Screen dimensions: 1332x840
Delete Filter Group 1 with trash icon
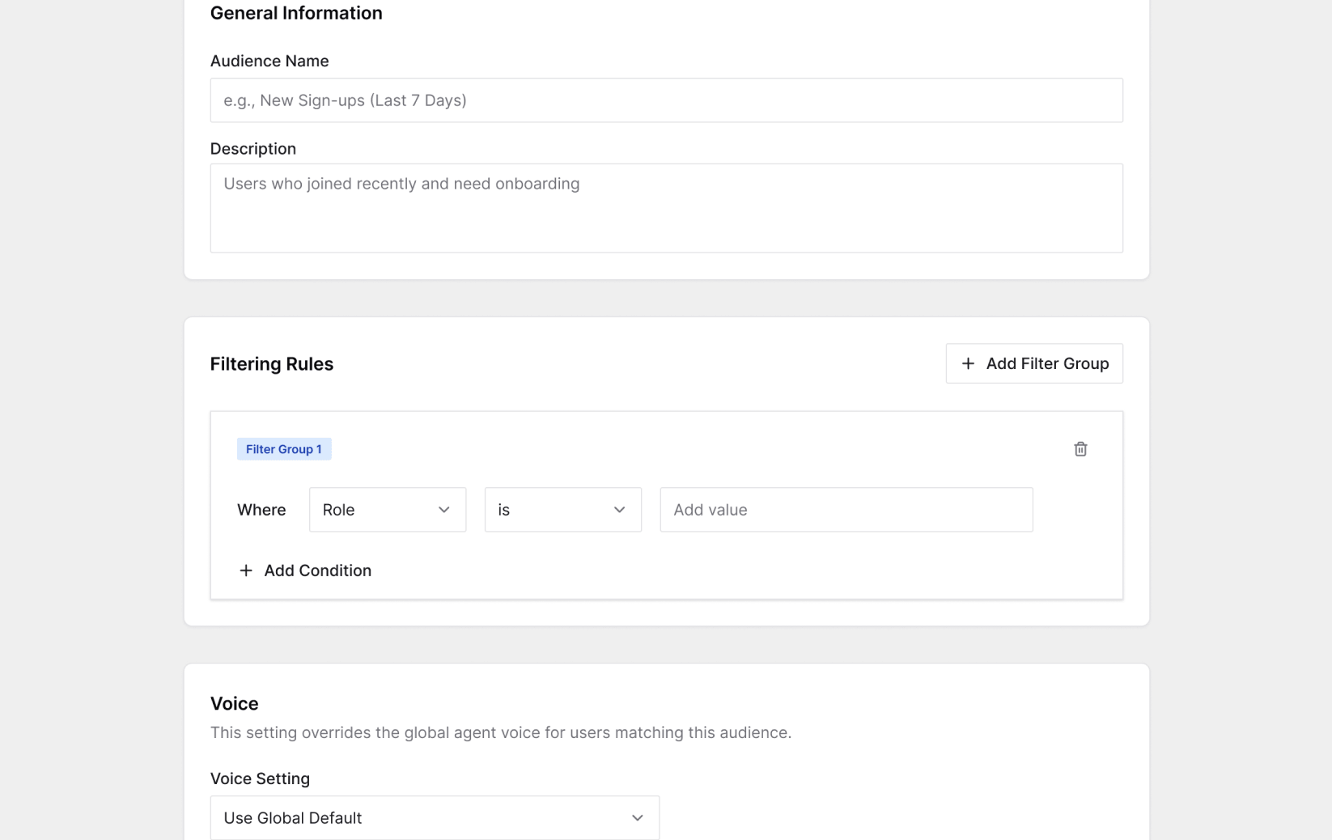click(1080, 449)
